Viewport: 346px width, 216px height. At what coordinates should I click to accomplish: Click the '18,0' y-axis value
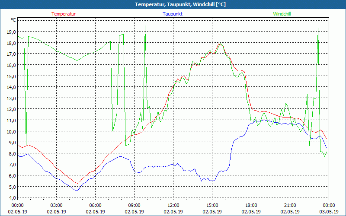[11, 43]
